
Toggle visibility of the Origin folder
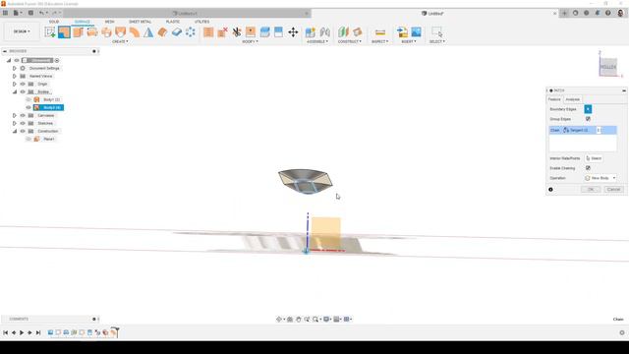tap(23, 84)
